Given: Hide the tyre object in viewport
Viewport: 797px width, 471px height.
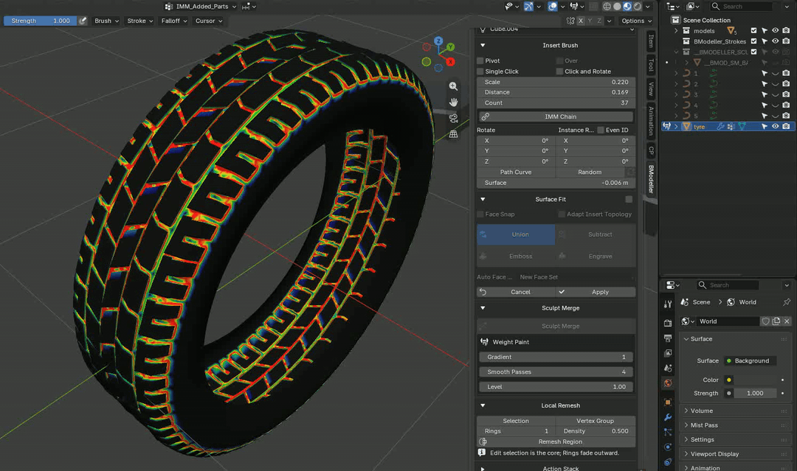Looking at the screenshot, I should [775, 126].
